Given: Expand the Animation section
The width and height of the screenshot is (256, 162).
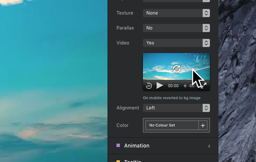Looking at the screenshot, I should (x=163, y=146).
